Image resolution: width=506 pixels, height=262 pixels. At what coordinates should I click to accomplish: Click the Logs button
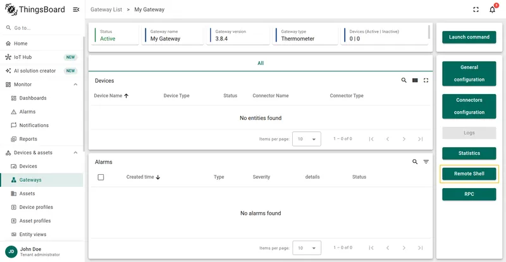[x=469, y=133]
